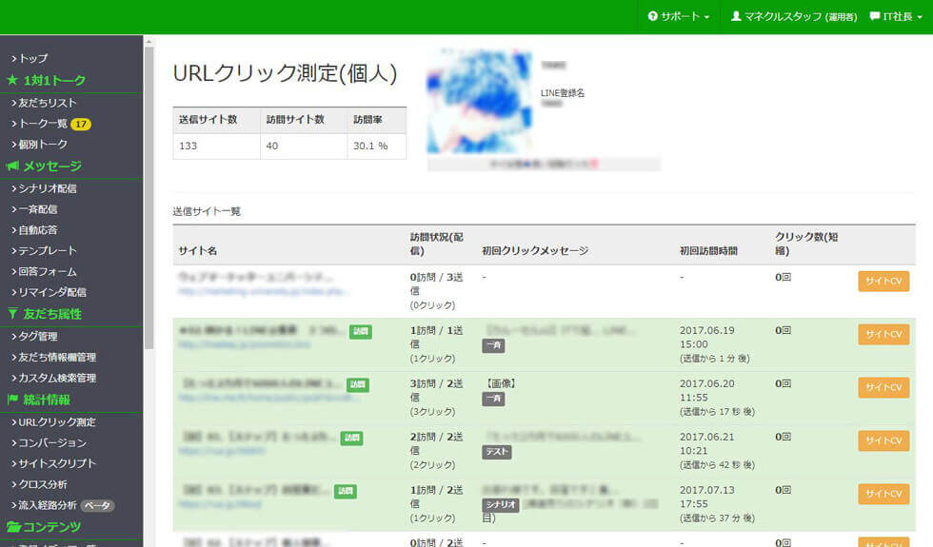Click the sidebar vertical scrollbar
This screenshot has width=933, height=547.
149,198
